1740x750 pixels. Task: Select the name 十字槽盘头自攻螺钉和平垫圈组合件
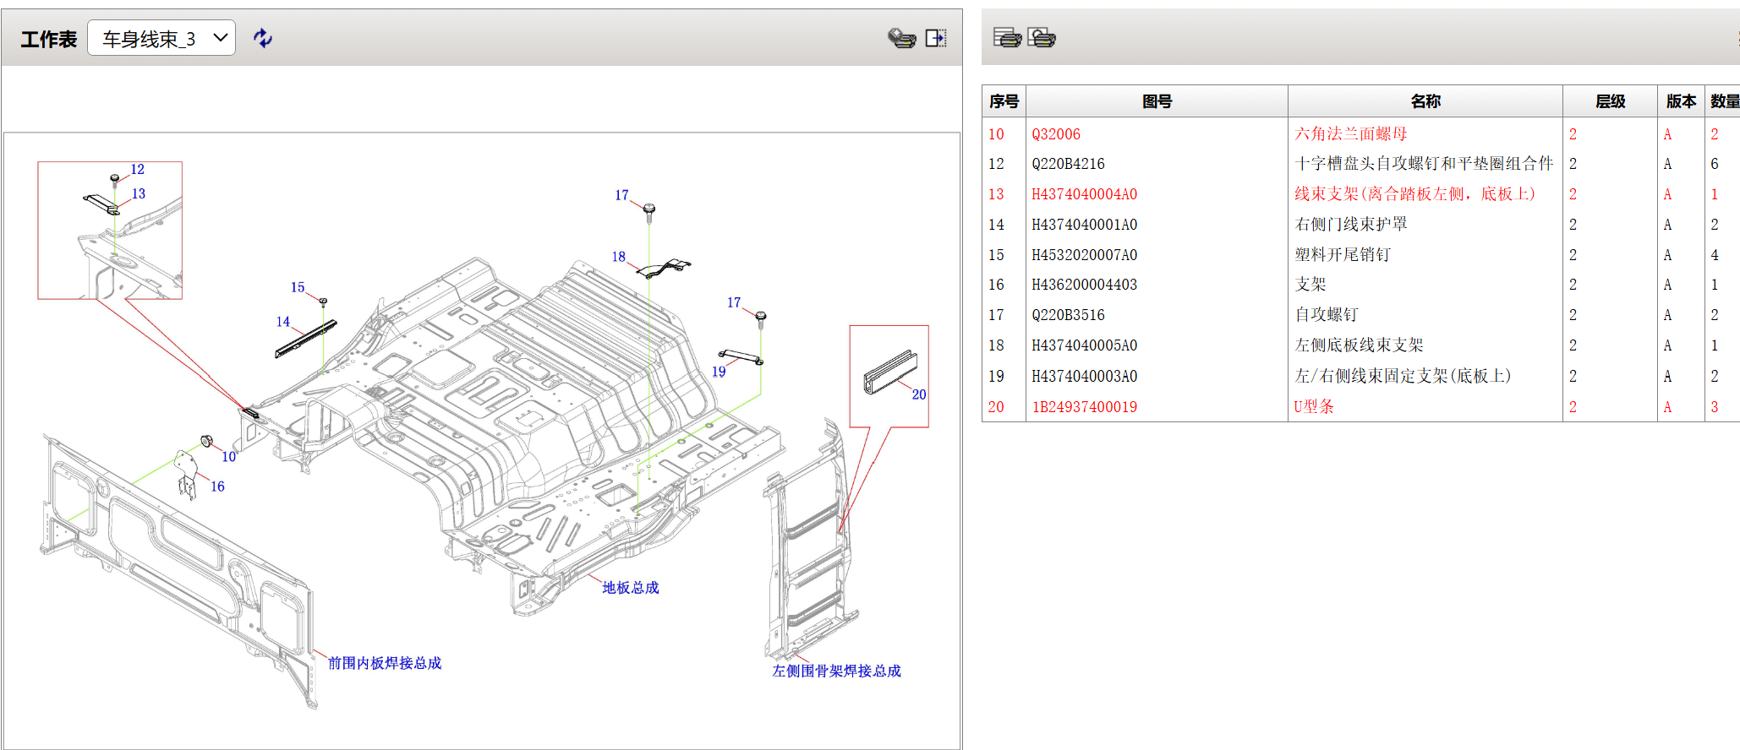pyautogui.click(x=1424, y=164)
